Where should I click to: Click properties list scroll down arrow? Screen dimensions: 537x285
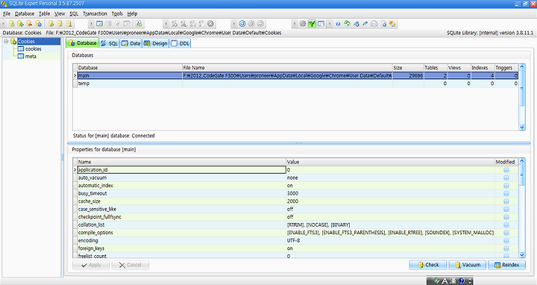[522, 255]
